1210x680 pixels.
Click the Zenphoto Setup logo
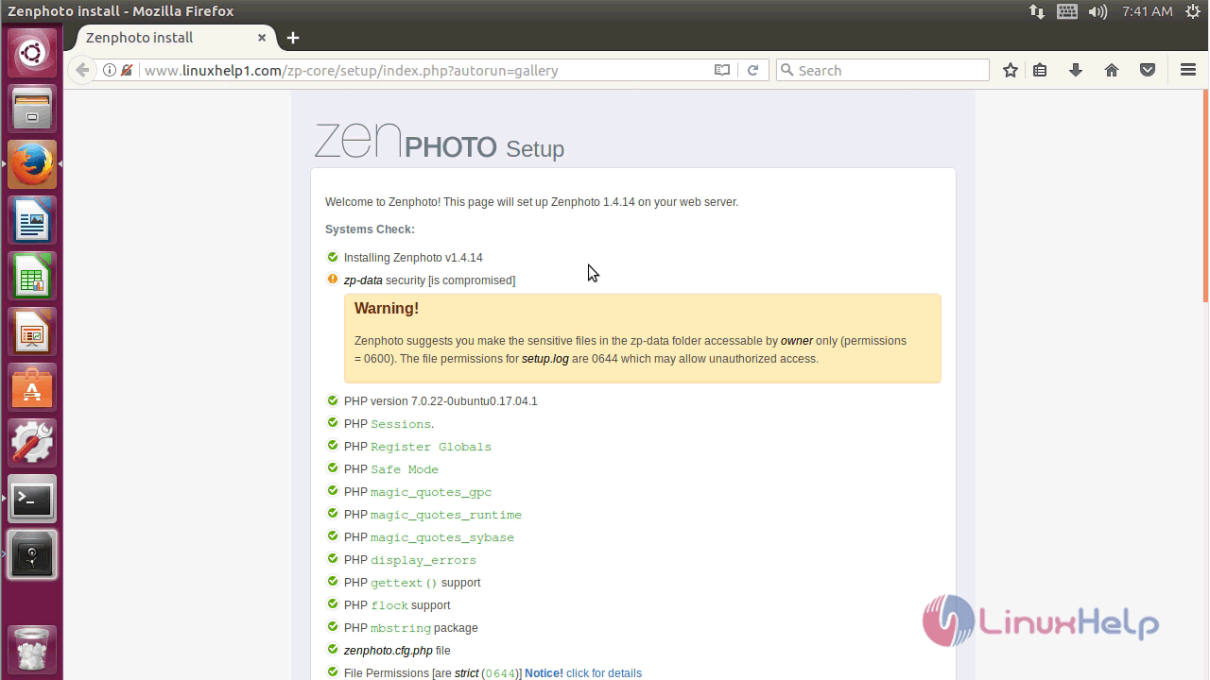coord(440,142)
